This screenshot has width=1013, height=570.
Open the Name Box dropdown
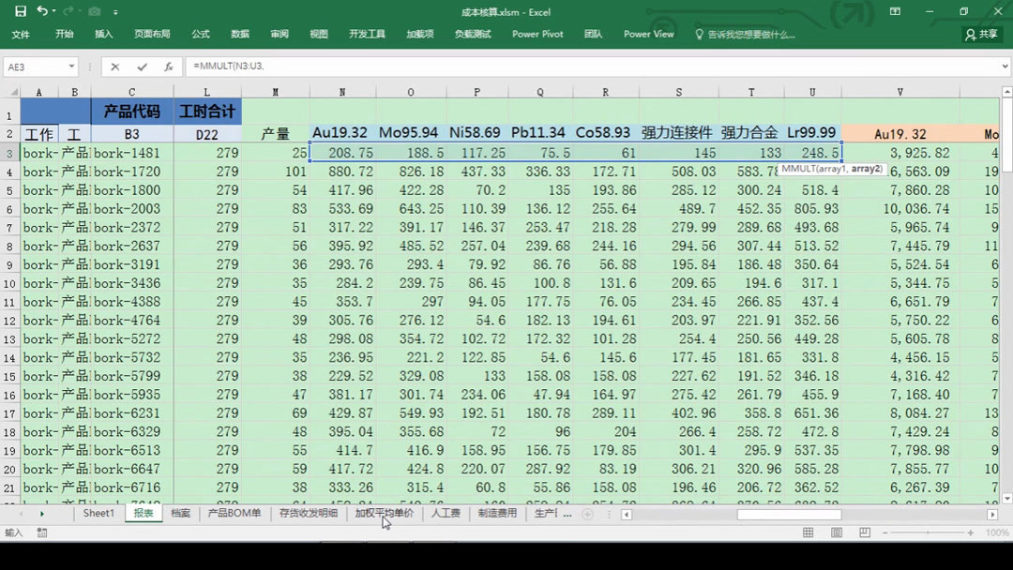coord(73,67)
